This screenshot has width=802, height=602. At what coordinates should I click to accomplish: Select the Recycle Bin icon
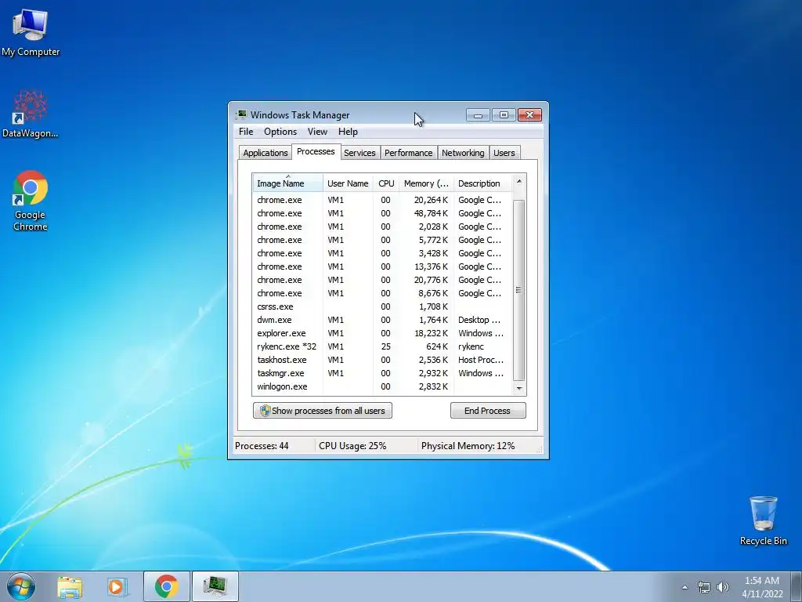[763, 520]
